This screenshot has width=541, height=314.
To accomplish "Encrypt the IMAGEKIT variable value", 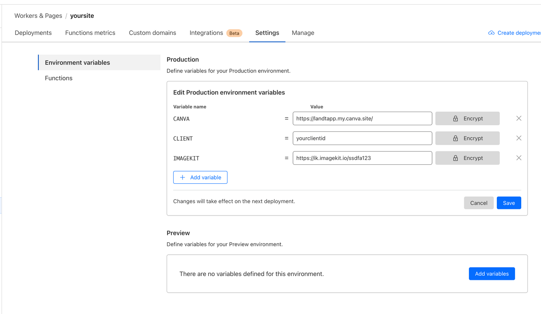I will pyautogui.click(x=467, y=158).
